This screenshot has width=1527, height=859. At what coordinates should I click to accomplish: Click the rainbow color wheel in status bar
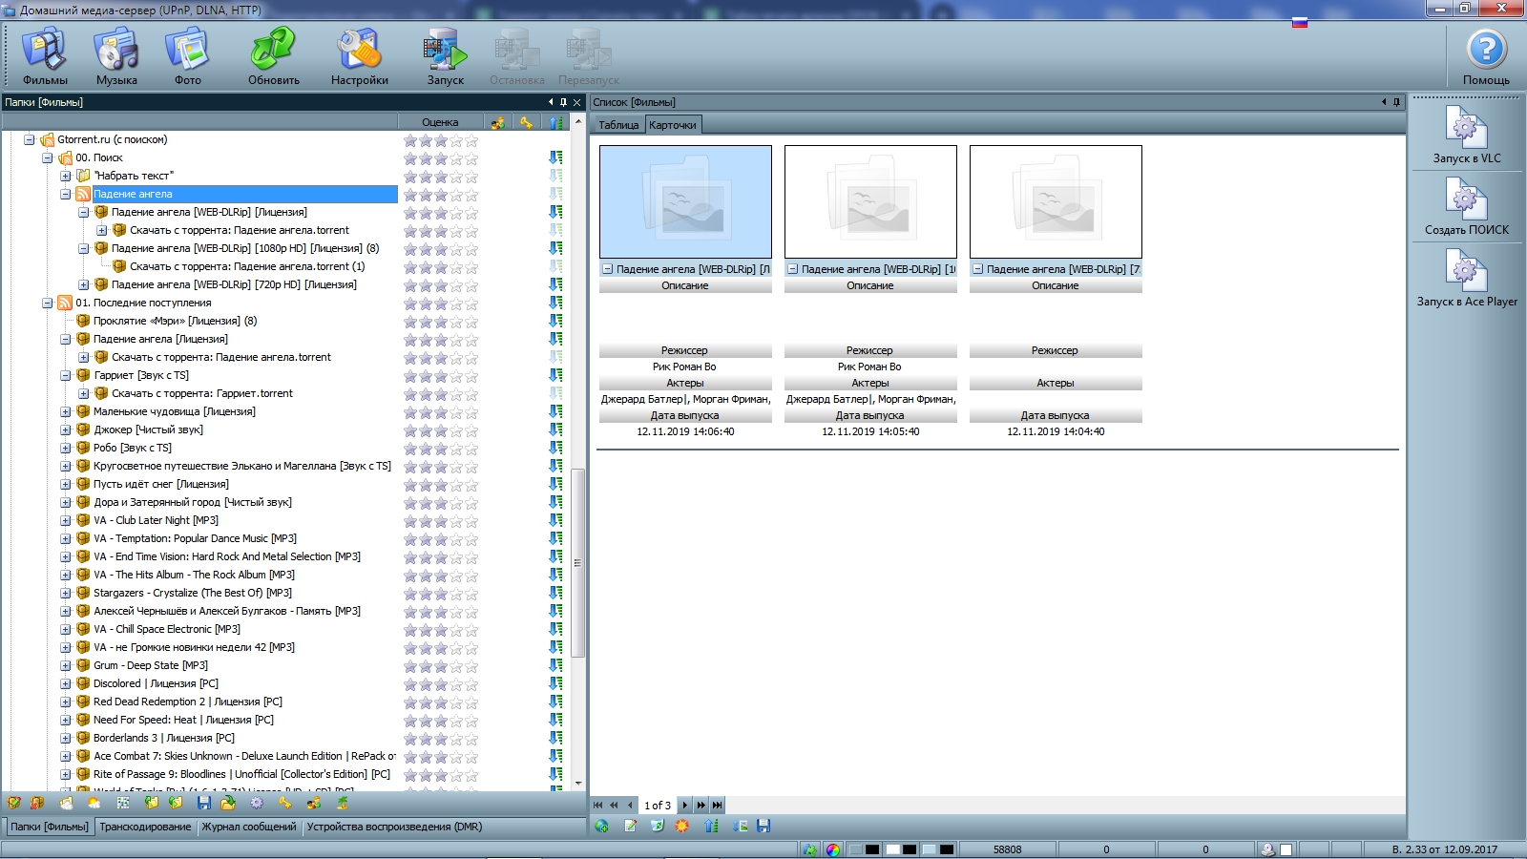point(833,849)
